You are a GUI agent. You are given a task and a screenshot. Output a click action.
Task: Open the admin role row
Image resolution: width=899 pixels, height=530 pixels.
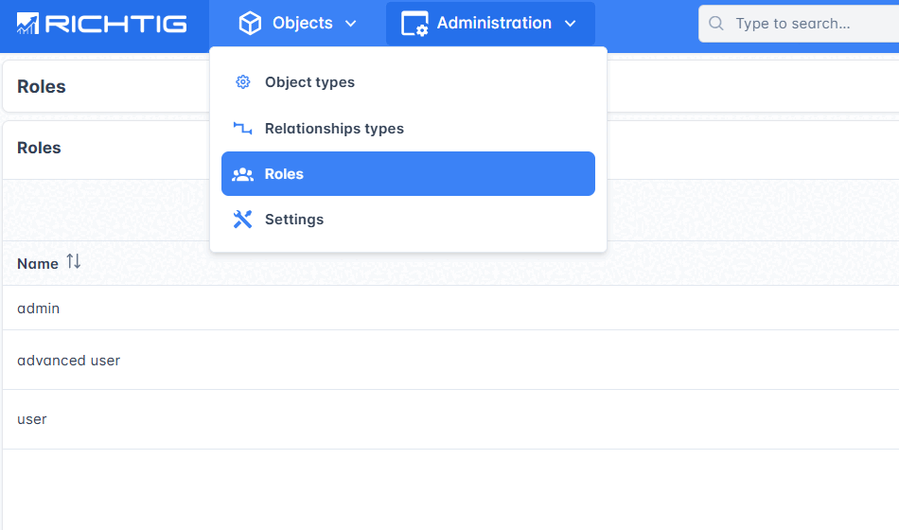coord(39,309)
